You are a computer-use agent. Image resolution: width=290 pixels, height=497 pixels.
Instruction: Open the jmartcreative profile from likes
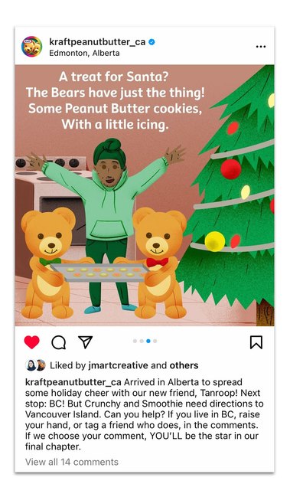pos(119,365)
